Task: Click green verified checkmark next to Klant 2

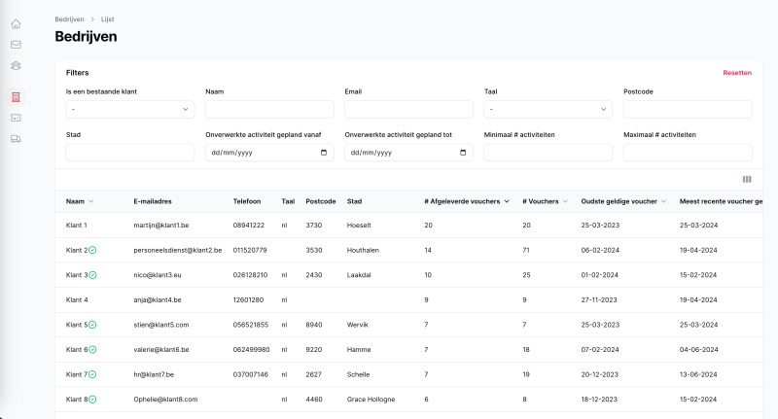Action: (92, 250)
